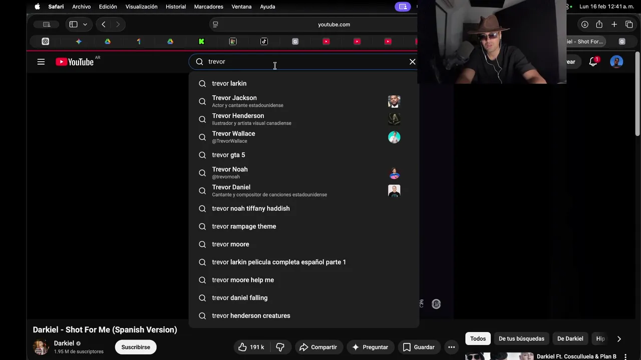Open the Compartir share dialog
The width and height of the screenshot is (641, 360).
(x=318, y=347)
